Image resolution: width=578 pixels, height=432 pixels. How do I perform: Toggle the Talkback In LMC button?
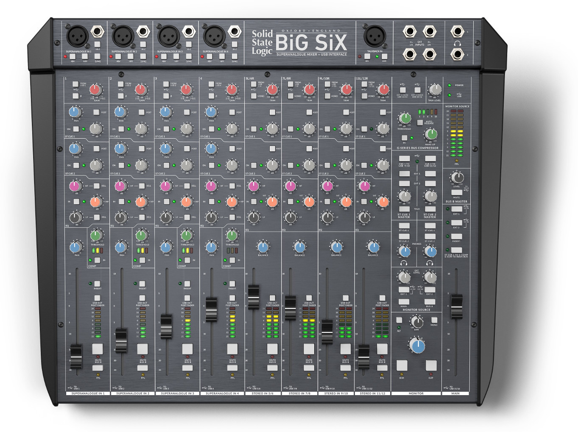pos(384,56)
